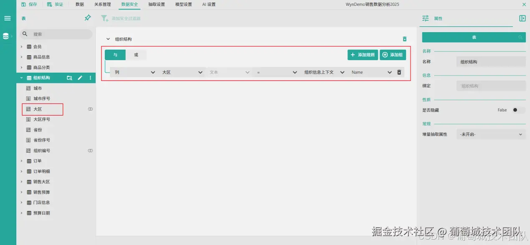Switch to the 模型设置 tab
Screen dimensions: 530x245
183,5
